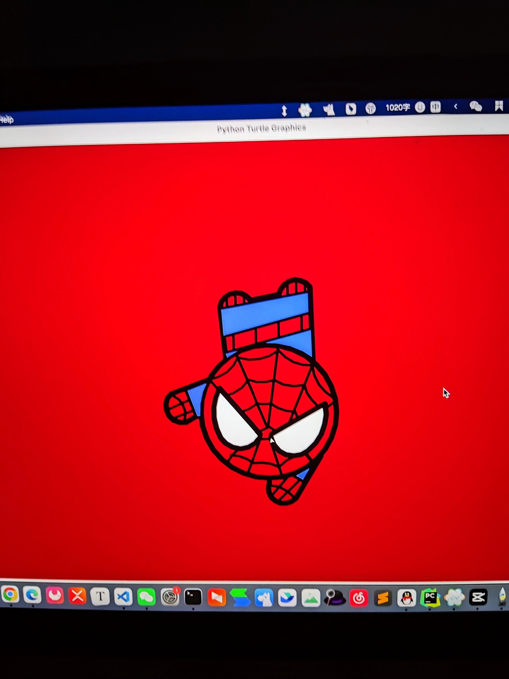
Task: Open Visual Studio Code from the dock
Action: [x=123, y=597]
